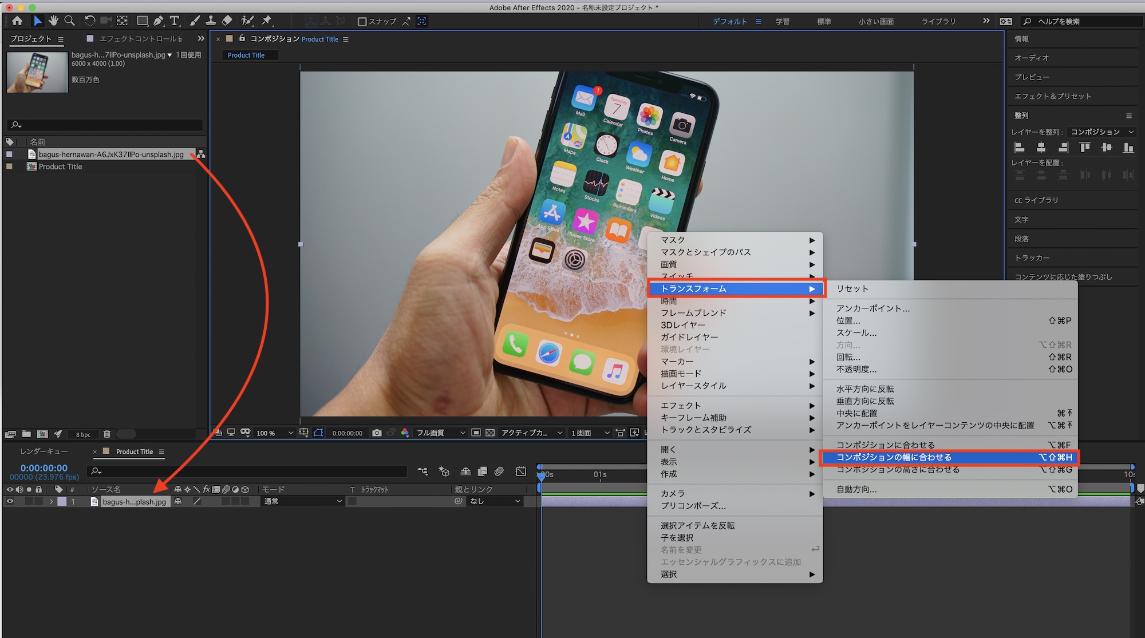Click the delete trash icon in Project panel
This screenshot has width=1145, height=638.
[107, 434]
